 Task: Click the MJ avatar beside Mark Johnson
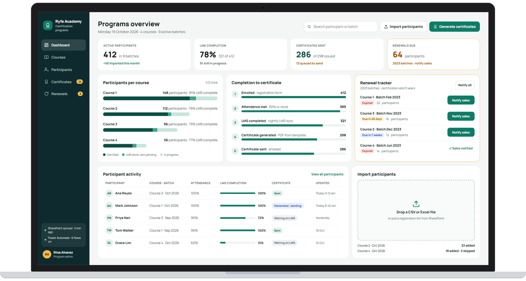(x=109, y=206)
